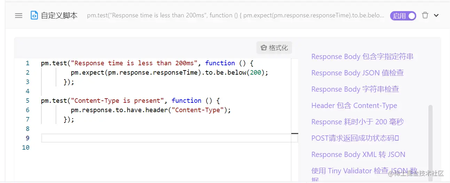Insert POST请求返回成功状态码 snippet
This screenshot has height=183, width=450.
point(355,138)
